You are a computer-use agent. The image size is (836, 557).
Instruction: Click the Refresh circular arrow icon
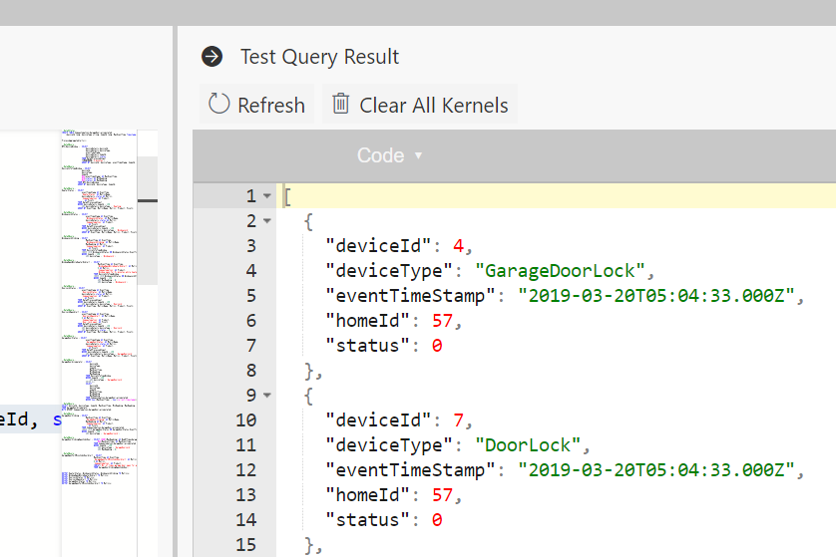(x=218, y=104)
